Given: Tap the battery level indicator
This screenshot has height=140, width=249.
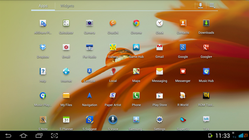Looking at the screenshot, I should coord(246,136).
